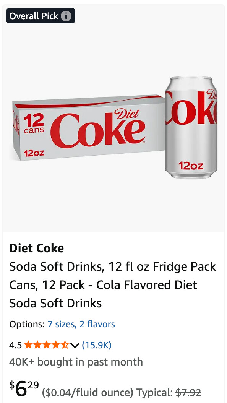Viewport: 227px width, 403px height.
Task: Click the info icon in Overall Pick badge
Action: coord(66,16)
